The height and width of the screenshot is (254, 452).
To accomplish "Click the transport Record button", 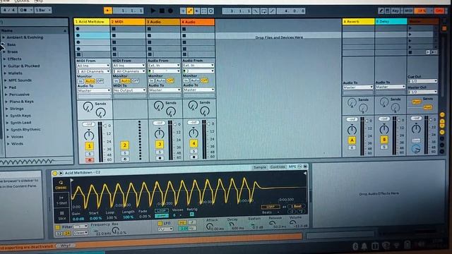I will [170, 11].
